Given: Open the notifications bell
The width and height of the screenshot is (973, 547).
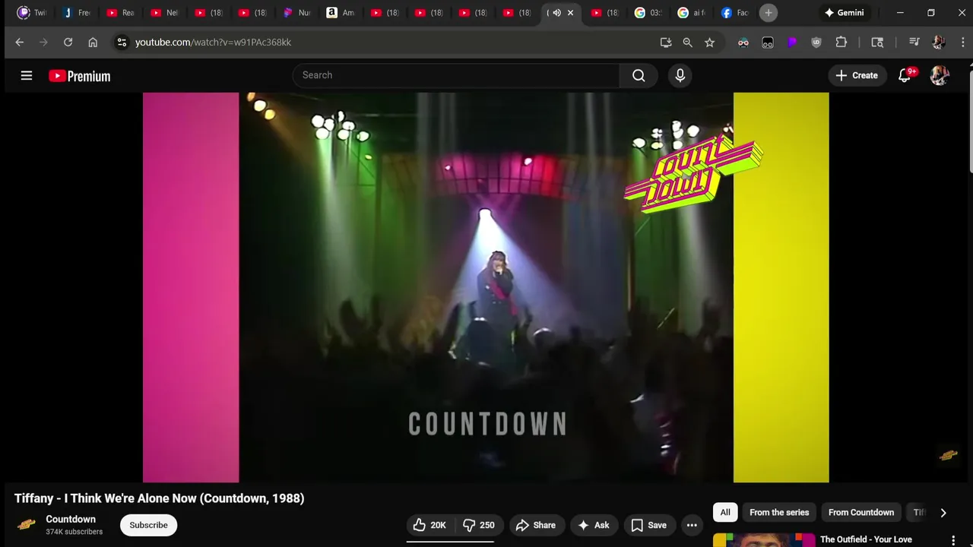Looking at the screenshot, I should (905, 75).
